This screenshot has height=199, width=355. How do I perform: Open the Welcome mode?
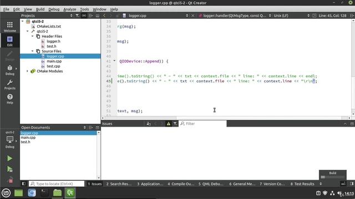10,27
